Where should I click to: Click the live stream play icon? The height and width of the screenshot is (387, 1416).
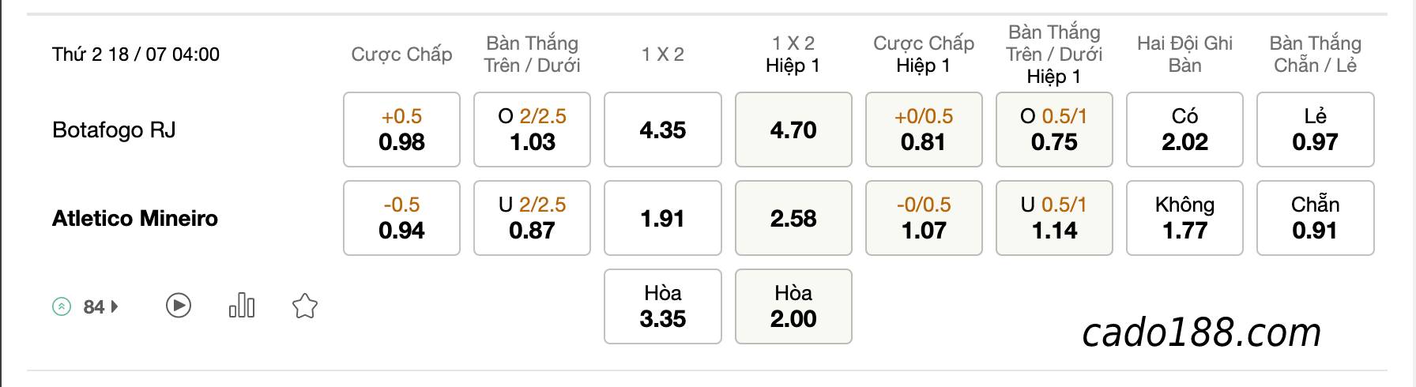coord(179,306)
